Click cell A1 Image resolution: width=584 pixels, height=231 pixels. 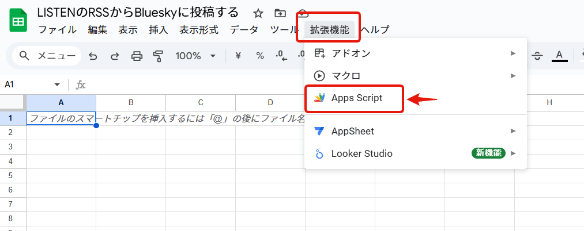61,118
